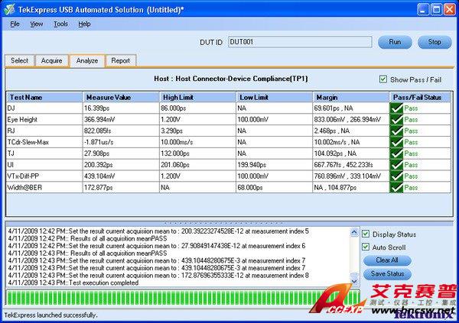Uncheck the Show Pass / Fail checkbox
Screen dimensions: 459x323
click(x=383, y=79)
